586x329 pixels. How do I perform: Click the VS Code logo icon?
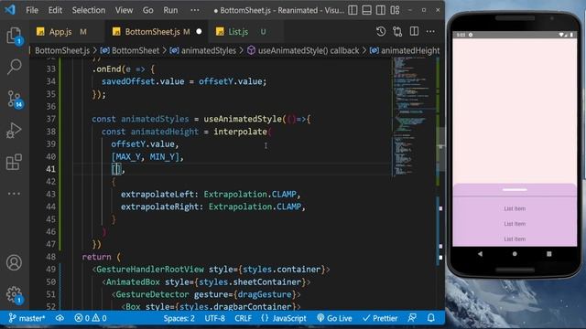point(10,10)
